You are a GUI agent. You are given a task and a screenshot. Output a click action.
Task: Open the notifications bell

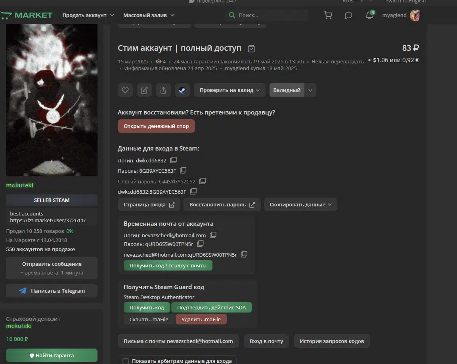[x=369, y=15]
